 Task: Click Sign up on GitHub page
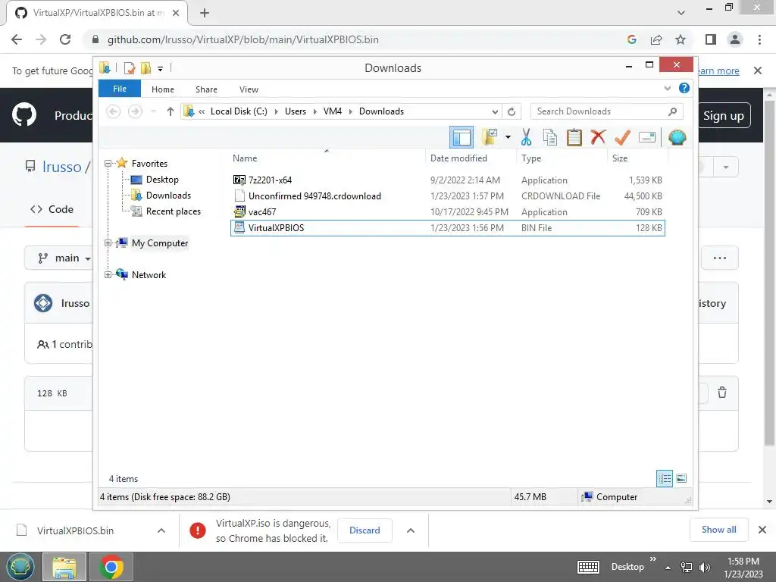723,115
